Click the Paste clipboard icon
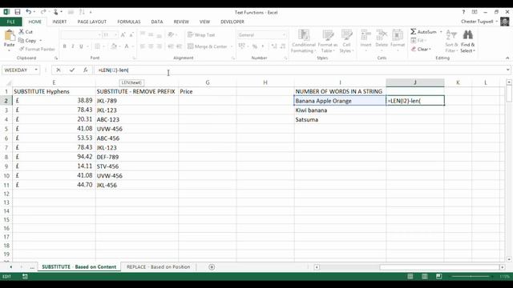This screenshot has height=288, width=513. [9, 35]
